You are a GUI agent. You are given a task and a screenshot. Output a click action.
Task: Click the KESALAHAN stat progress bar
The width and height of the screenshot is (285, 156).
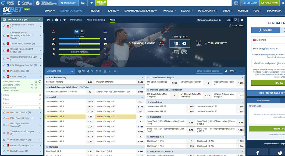click(79, 39)
